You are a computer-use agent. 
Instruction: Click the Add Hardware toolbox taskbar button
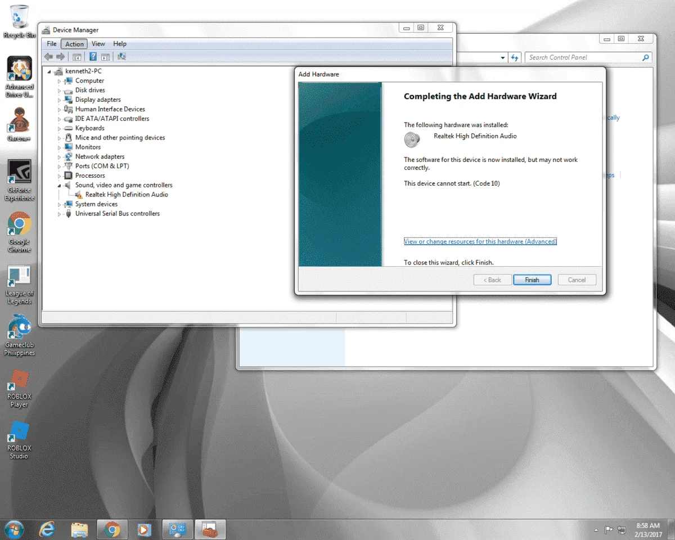(210, 529)
